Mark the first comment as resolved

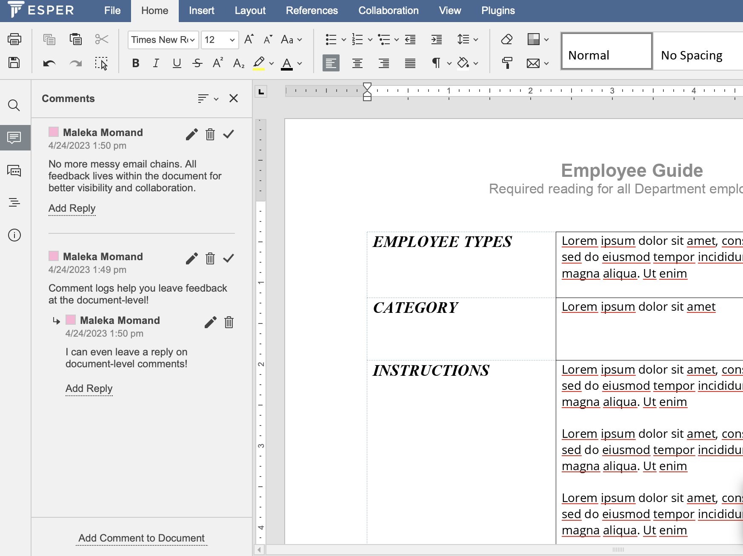[229, 134]
